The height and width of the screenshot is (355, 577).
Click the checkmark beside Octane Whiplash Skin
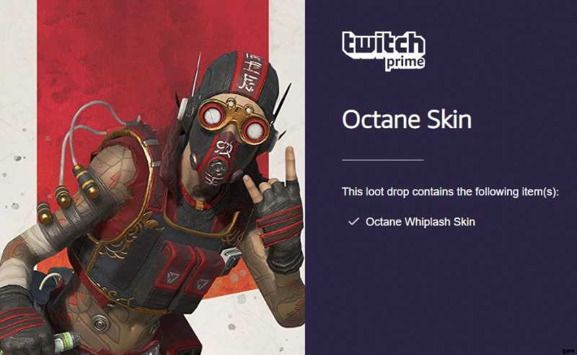coord(353,222)
